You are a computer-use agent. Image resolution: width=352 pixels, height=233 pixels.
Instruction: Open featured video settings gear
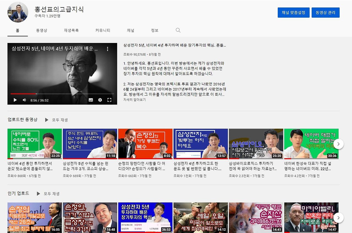pos(100,100)
